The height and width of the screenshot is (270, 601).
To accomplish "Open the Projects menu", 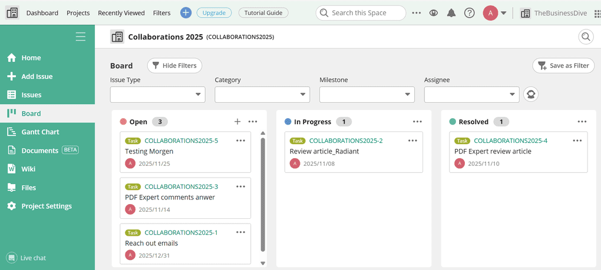I will tap(78, 13).
